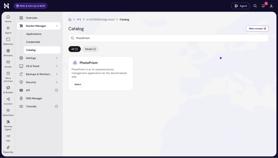Open AI Builder in the left rail
278x158 pixels.
[x=8, y=90]
